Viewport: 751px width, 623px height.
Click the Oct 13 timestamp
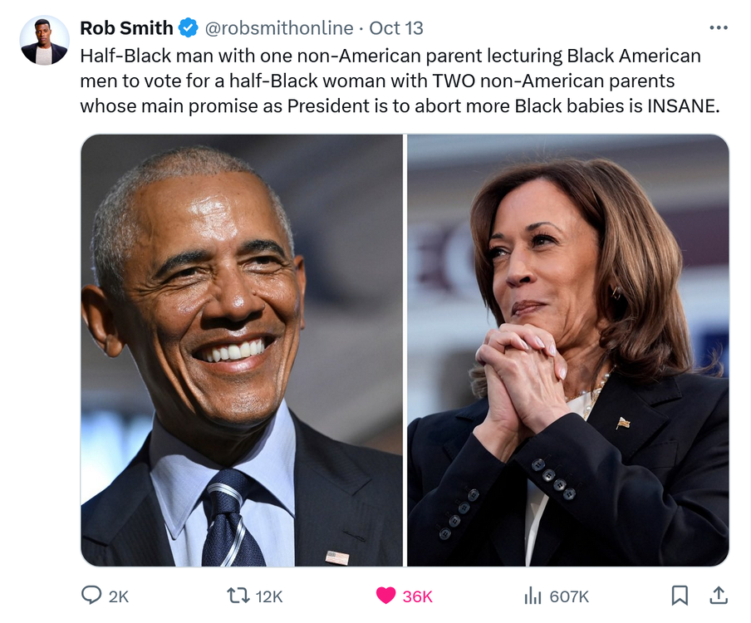click(x=396, y=28)
